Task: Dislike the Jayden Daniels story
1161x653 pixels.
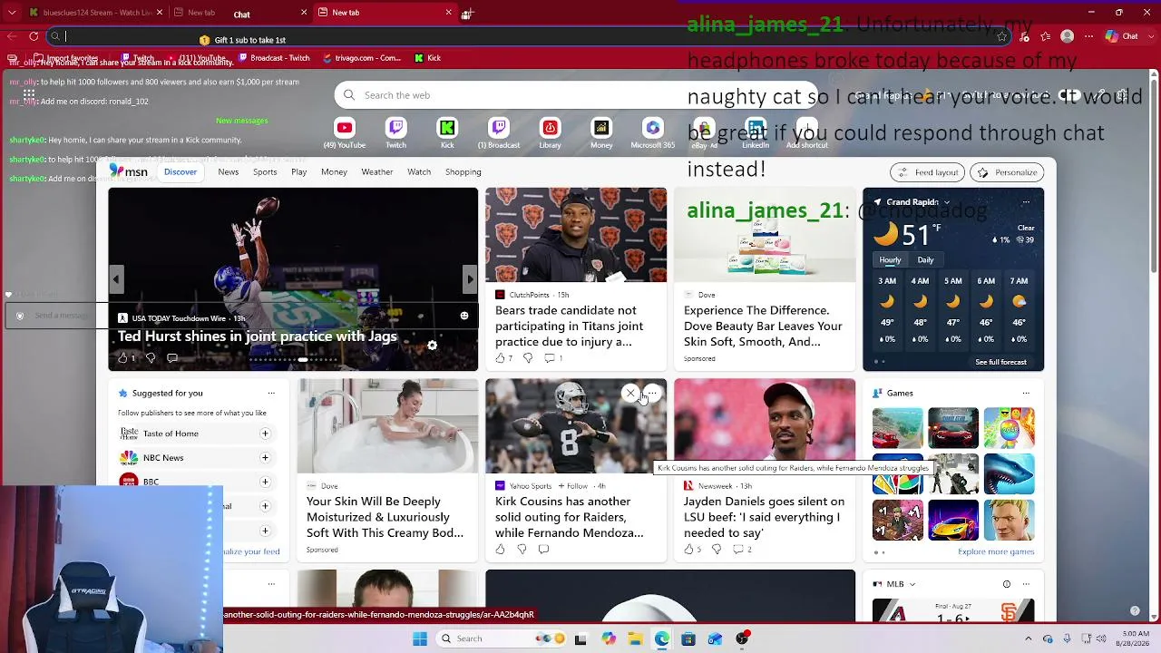Action: point(717,549)
